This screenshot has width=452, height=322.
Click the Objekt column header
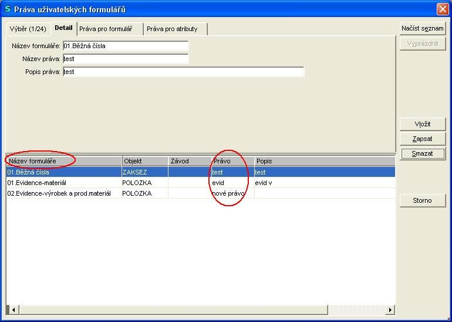pyautogui.click(x=144, y=161)
